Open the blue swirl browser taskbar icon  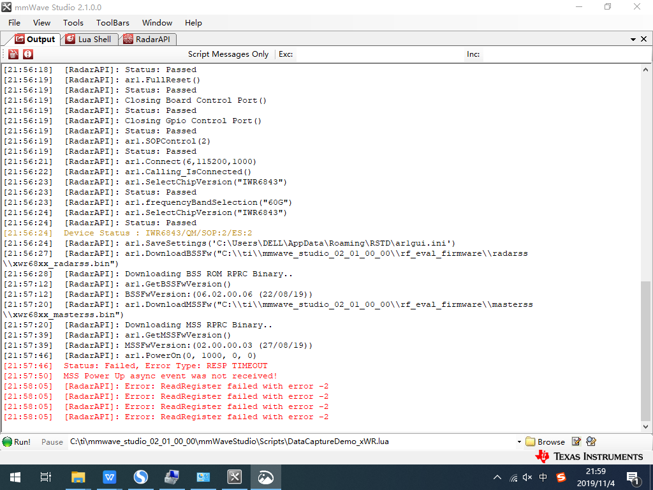(141, 477)
